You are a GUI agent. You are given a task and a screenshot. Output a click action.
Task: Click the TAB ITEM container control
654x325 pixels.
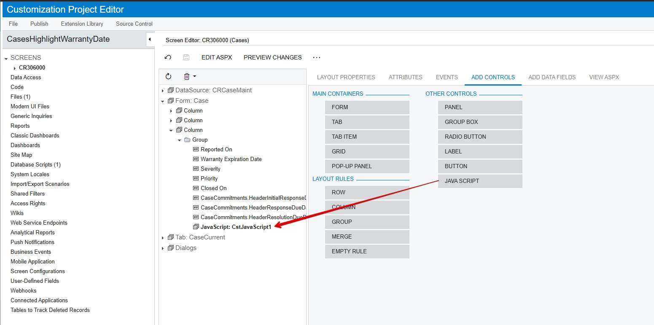pyautogui.click(x=367, y=137)
